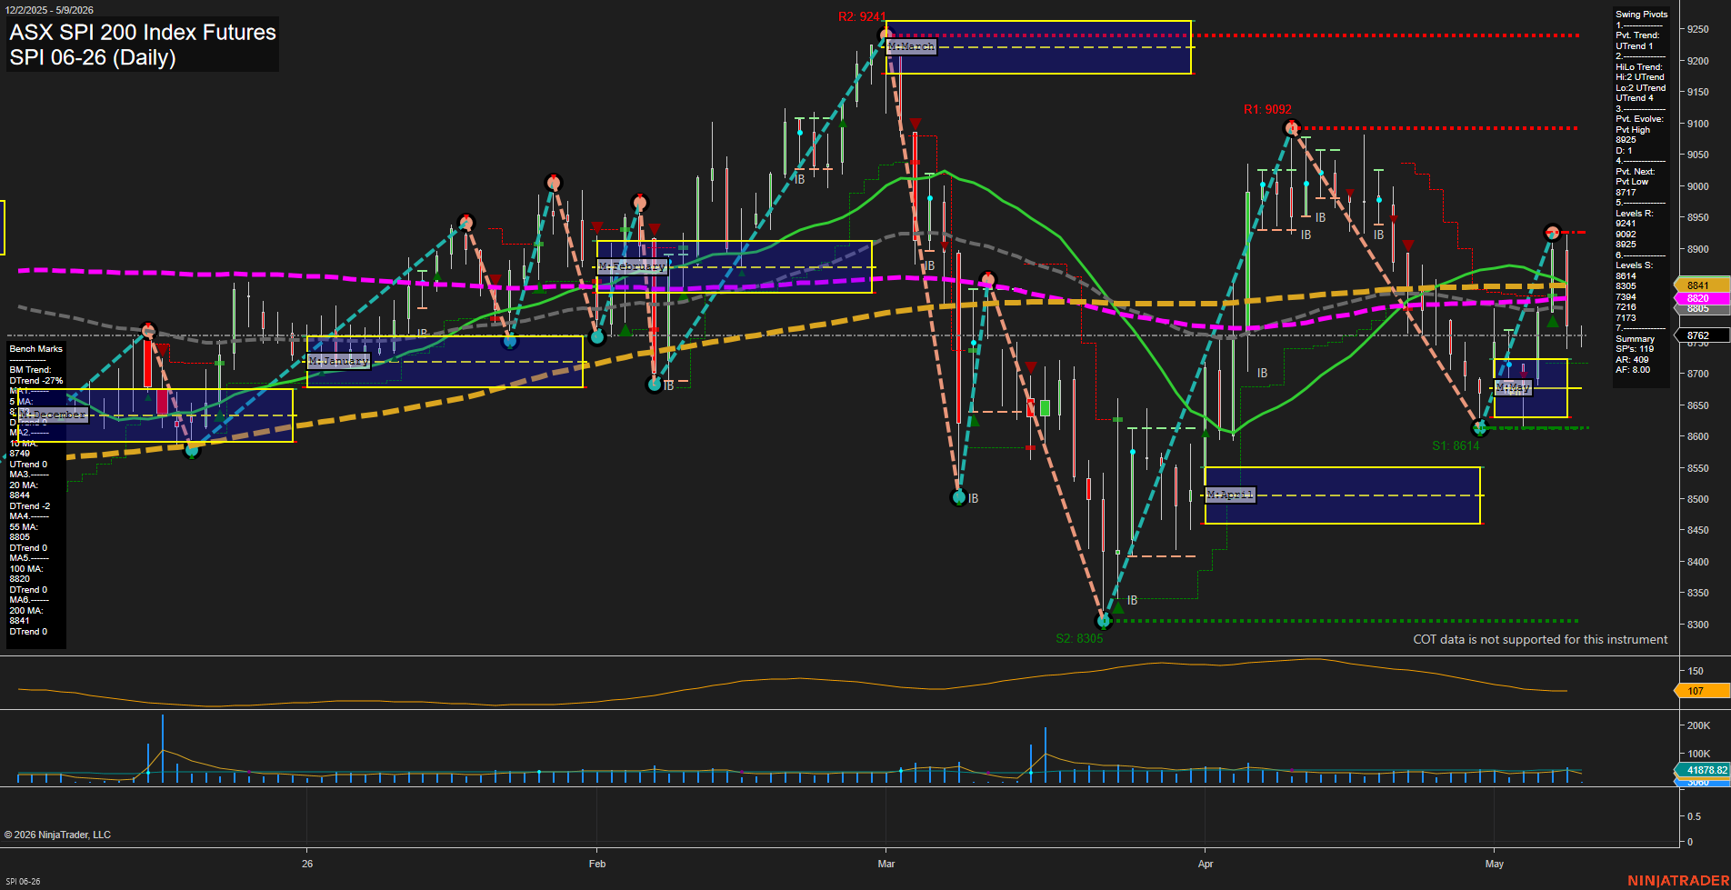Click the Pvt. Trend: entry in Swing Pivots
This screenshot has width=1731, height=890.
point(1637,35)
